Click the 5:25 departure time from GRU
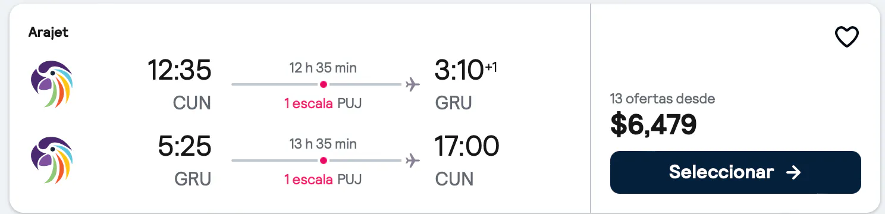885x214 pixels. (x=184, y=147)
